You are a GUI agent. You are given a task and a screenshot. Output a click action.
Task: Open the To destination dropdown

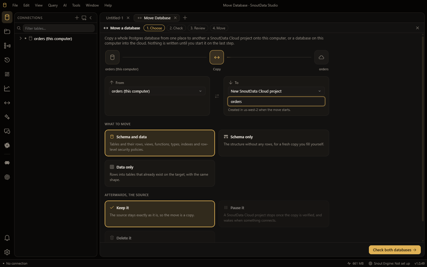click(x=276, y=91)
